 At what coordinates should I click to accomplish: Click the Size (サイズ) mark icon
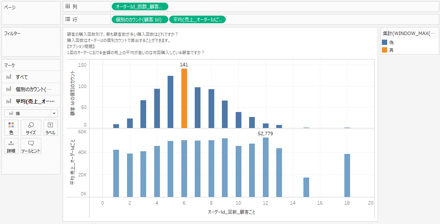click(31, 128)
